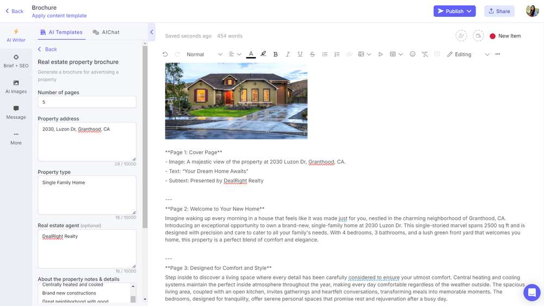Screen dimensions: 544x306
Task: Click the insert link icon
Action: [x=349, y=54]
